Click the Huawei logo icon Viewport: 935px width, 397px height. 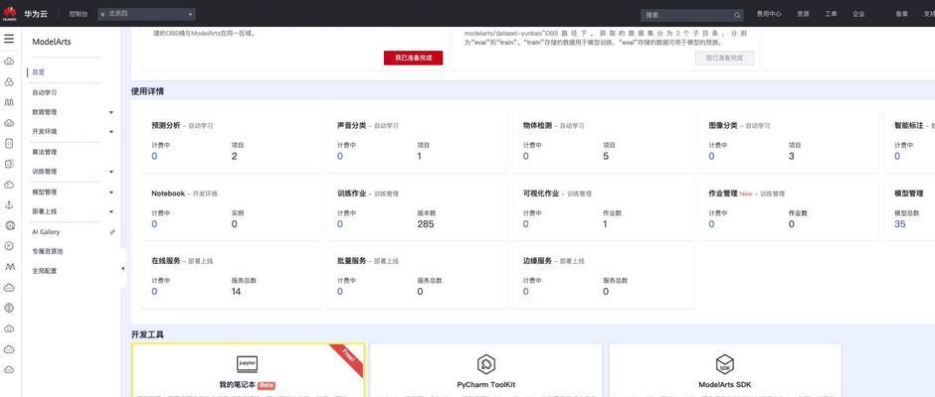pyautogui.click(x=10, y=13)
